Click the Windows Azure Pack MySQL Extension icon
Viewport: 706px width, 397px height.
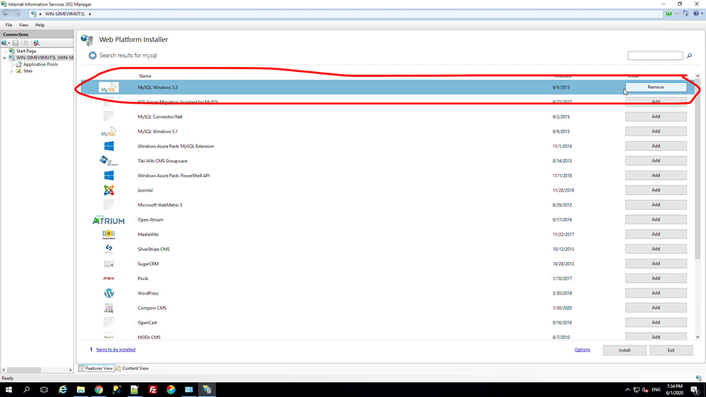(x=109, y=146)
